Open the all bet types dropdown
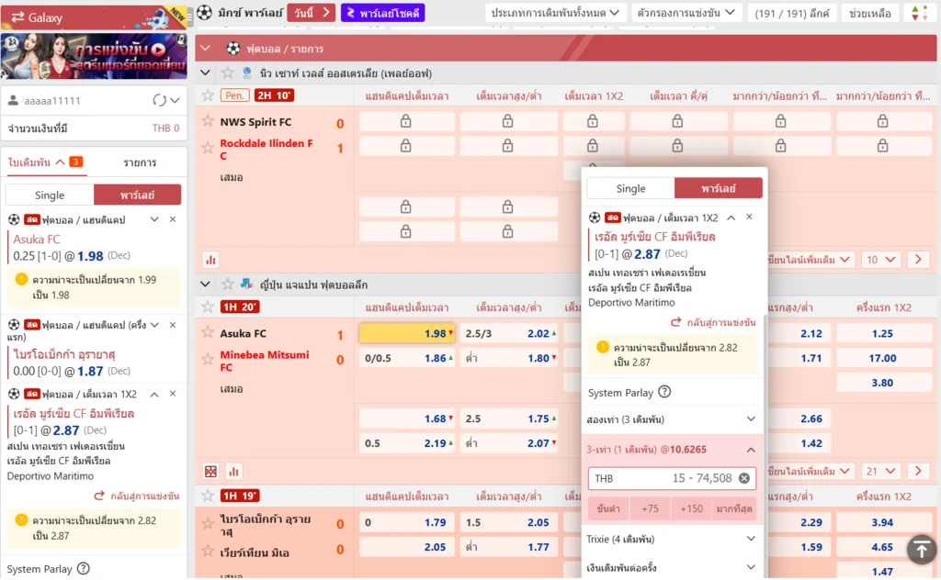This screenshot has width=941, height=580. click(555, 13)
